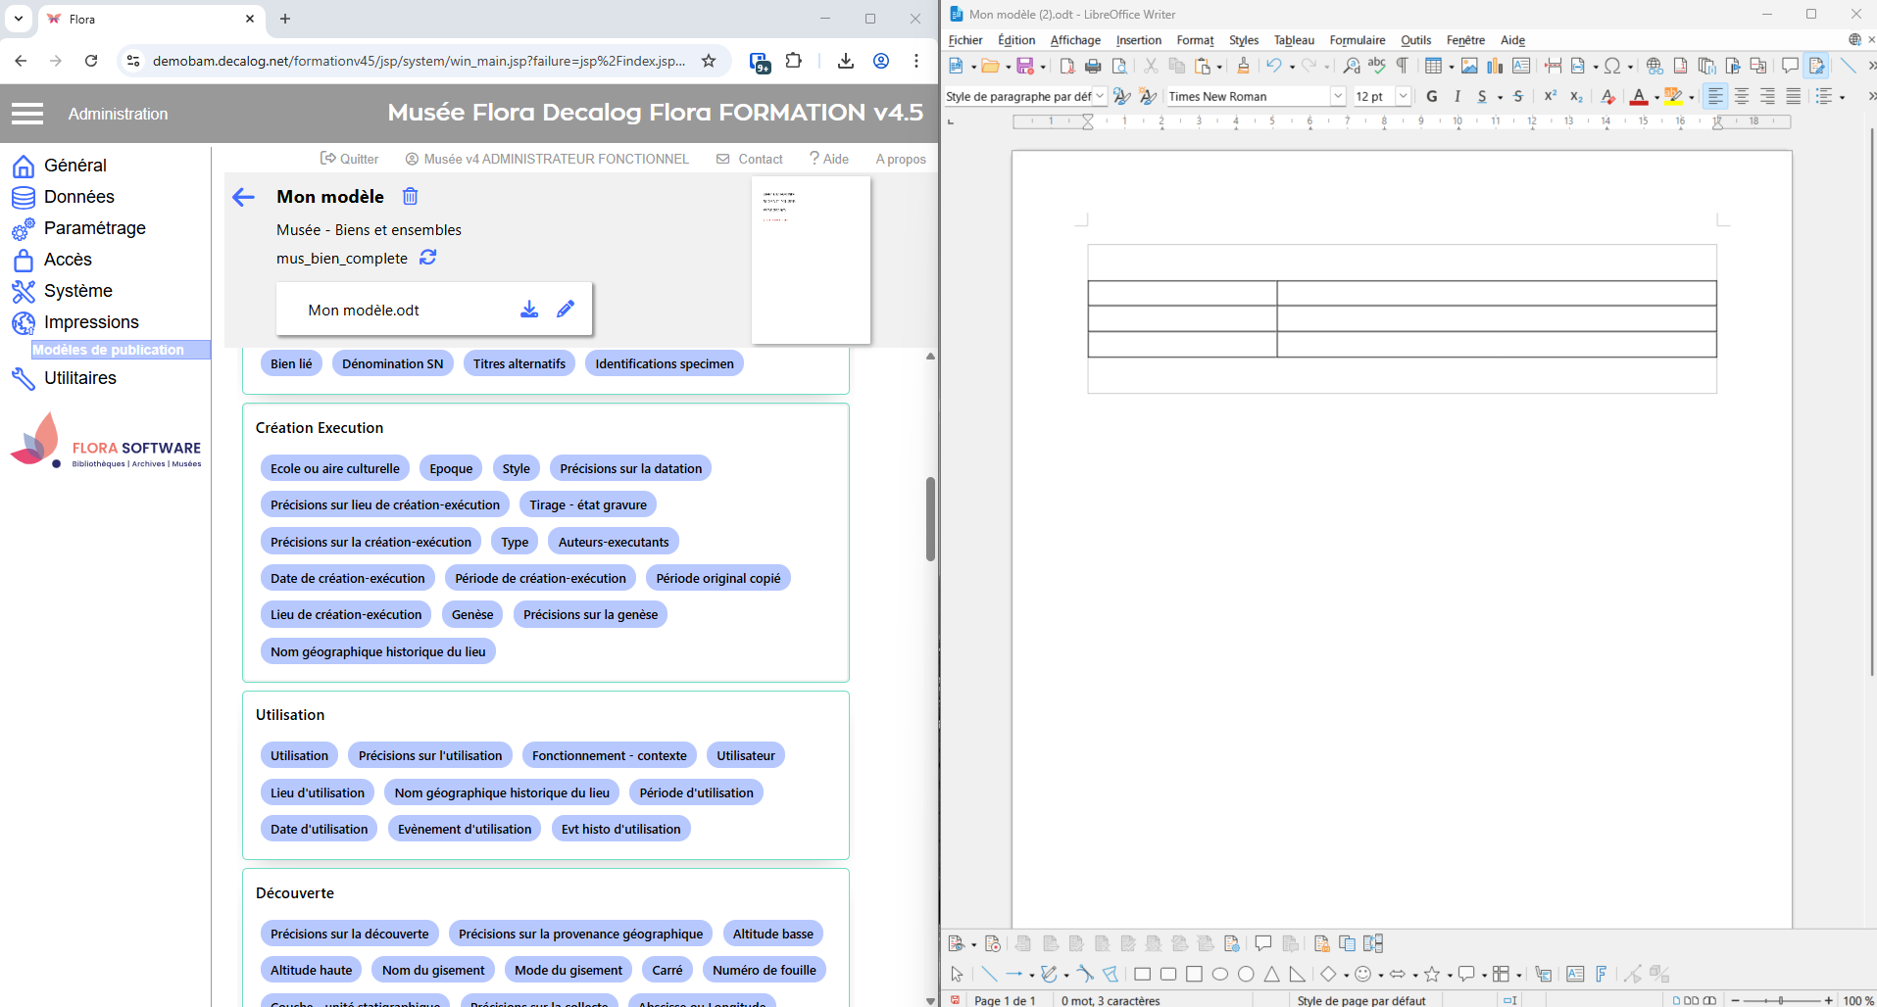Click the Auteurs-executants field tag

[x=614, y=542]
